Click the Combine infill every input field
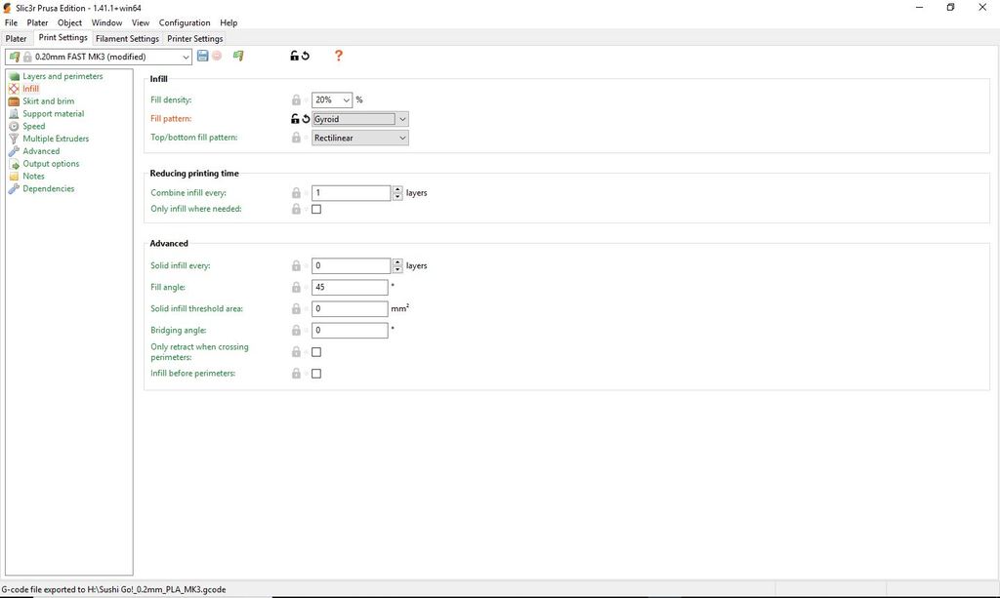The width and height of the screenshot is (1000, 598). pyautogui.click(x=352, y=192)
